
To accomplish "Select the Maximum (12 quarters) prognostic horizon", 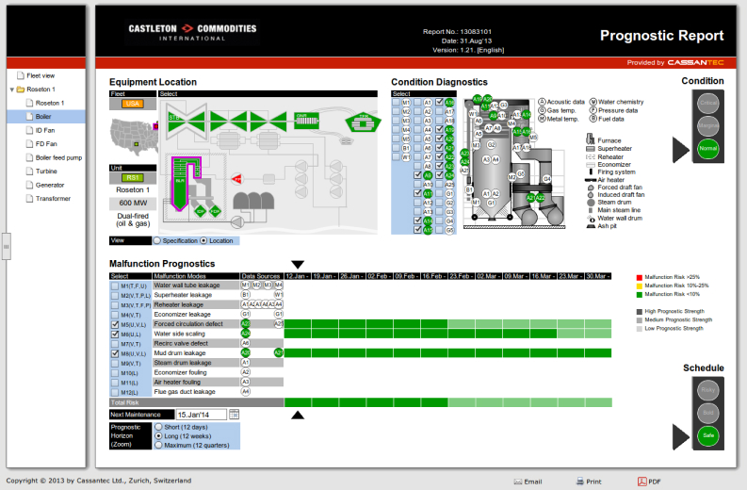I will [x=158, y=445].
